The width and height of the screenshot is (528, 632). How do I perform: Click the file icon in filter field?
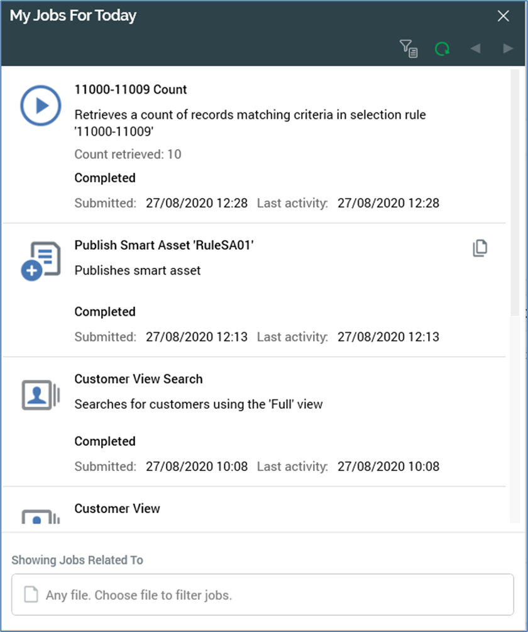pyautogui.click(x=31, y=594)
